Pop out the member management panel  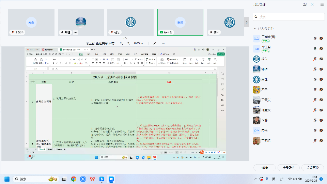(x=305, y=4)
